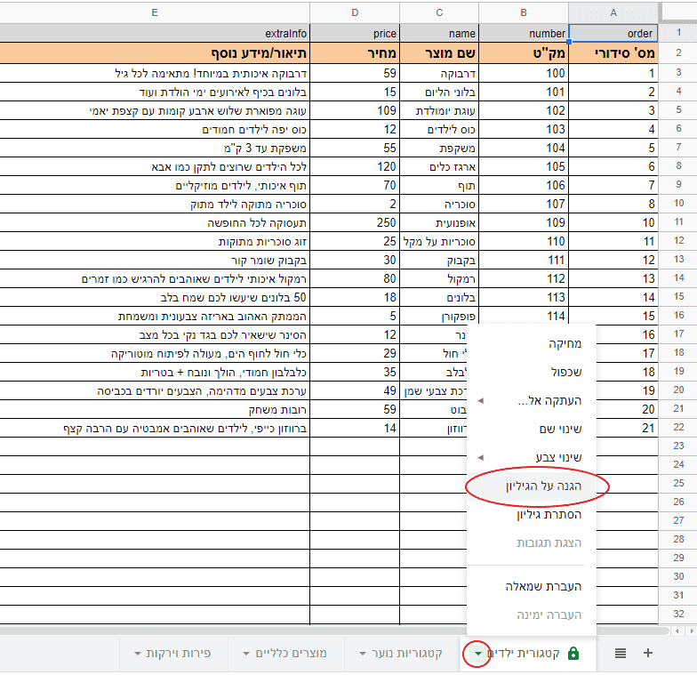The height and width of the screenshot is (675, 697).
Task: Select description cell תעסוקה לכל החופשה
Action: click(x=155, y=222)
